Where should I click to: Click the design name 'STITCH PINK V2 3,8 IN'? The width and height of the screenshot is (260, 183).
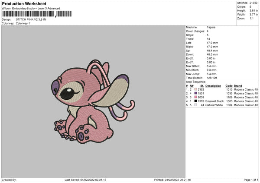[x=31, y=19]
